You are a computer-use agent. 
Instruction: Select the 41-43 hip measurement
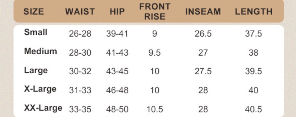(x=117, y=53)
